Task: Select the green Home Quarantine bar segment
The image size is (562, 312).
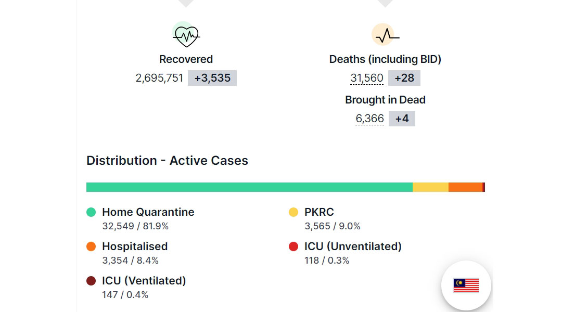Action: [249, 187]
